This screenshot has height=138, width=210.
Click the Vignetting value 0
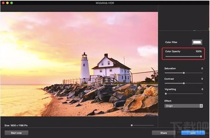(202, 89)
